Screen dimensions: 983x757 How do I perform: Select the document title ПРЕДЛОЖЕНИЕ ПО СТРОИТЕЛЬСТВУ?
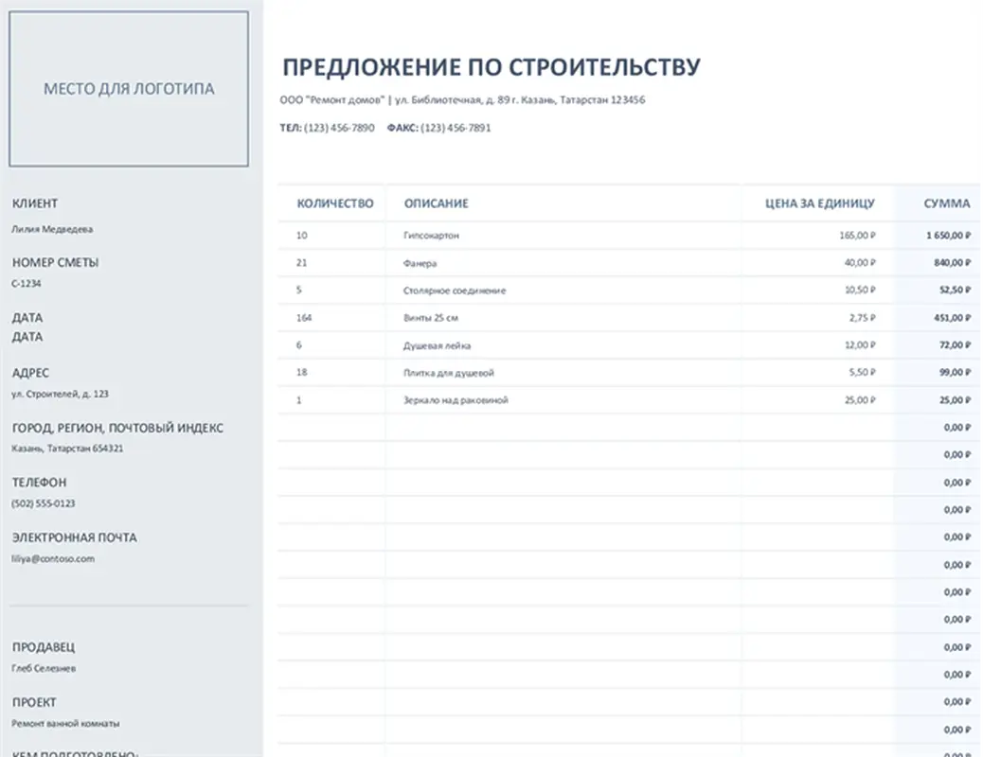[x=491, y=66]
